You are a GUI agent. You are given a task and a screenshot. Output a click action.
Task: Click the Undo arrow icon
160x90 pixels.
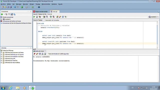(x=15, y=7)
